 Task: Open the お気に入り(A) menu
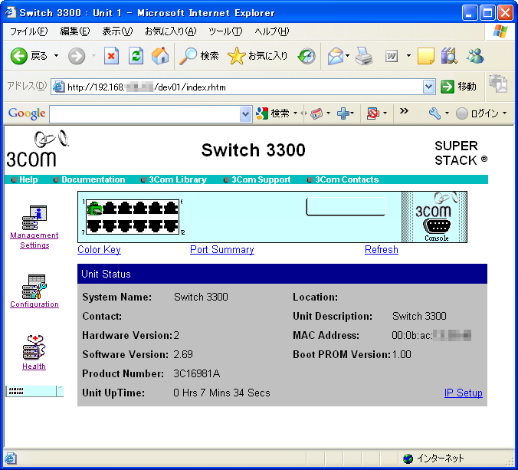[170, 31]
